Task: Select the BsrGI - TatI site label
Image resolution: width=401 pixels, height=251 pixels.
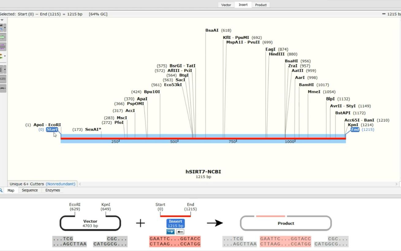Action: tap(182, 66)
